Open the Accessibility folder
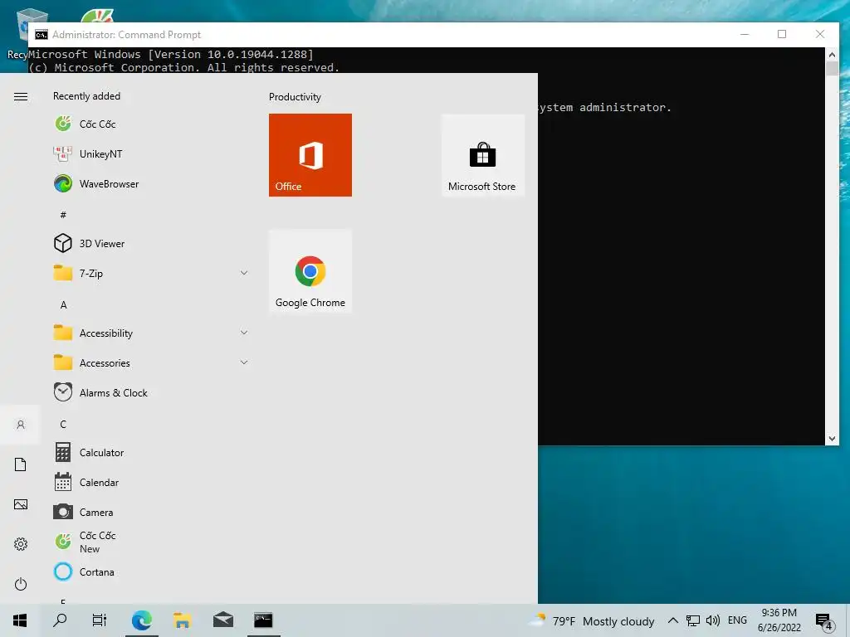 point(152,333)
